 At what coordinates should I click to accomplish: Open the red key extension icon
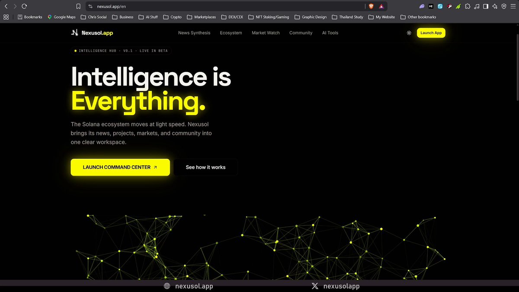tap(449, 6)
